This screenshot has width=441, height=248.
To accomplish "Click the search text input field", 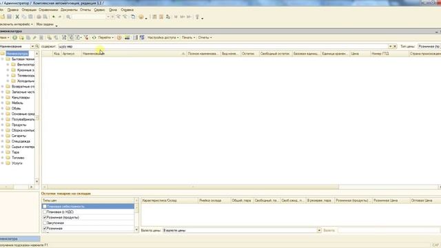I will (223, 46).
